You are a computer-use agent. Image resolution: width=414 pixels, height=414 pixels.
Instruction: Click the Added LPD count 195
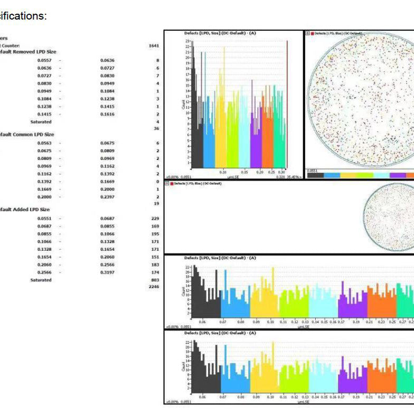(155, 233)
